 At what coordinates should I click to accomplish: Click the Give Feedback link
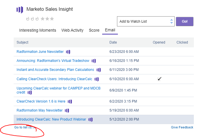pyautogui.click(x=182, y=127)
